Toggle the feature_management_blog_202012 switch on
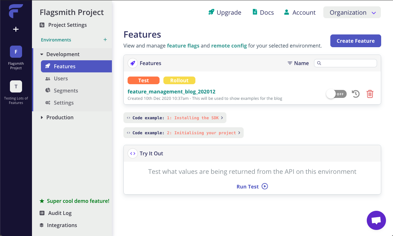Viewport: 393px width, 236px height. coord(336,94)
